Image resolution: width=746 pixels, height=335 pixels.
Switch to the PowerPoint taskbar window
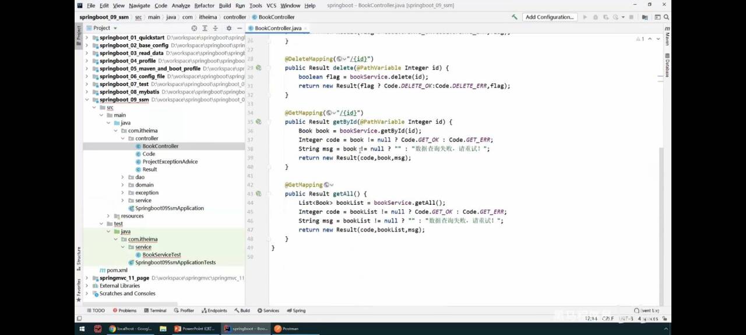click(195, 329)
